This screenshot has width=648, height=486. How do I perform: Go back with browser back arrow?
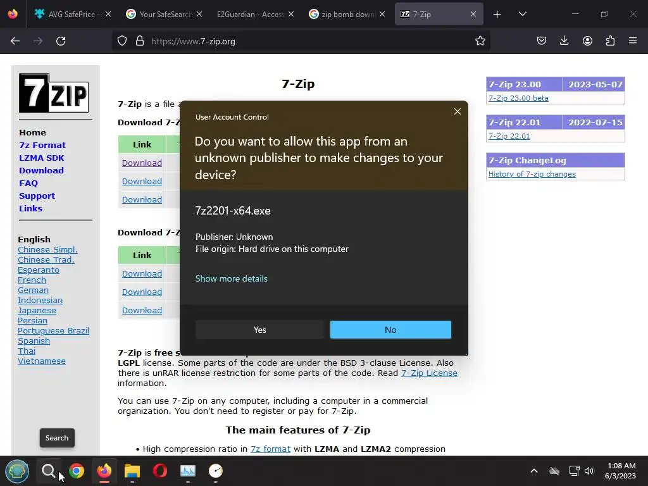(15, 41)
